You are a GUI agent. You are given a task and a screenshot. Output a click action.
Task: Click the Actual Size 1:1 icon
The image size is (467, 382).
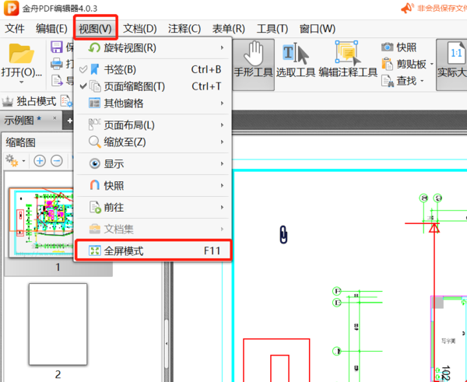tap(451, 61)
